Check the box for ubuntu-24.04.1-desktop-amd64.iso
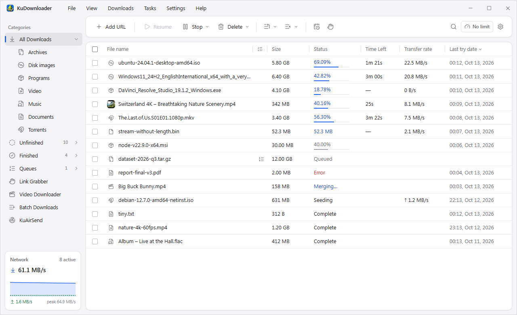Image resolution: width=517 pixels, height=315 pixels. tap(95, 63)
